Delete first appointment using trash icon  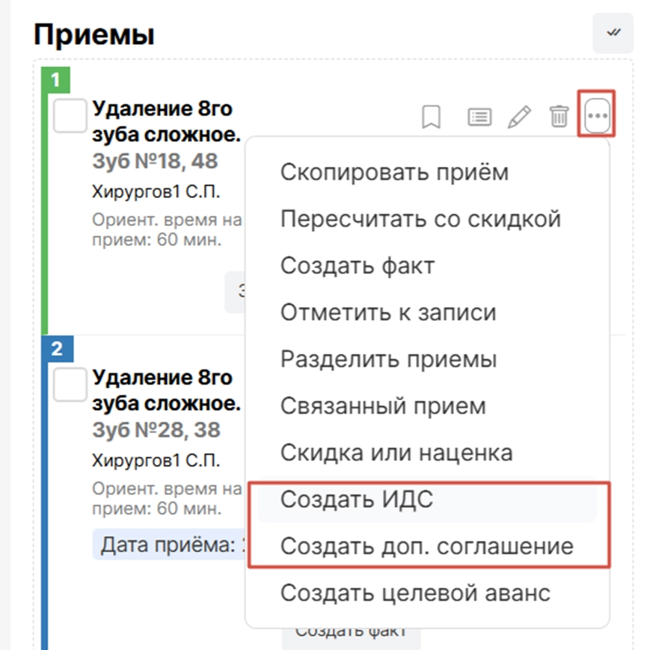click(x=559, y=117)
